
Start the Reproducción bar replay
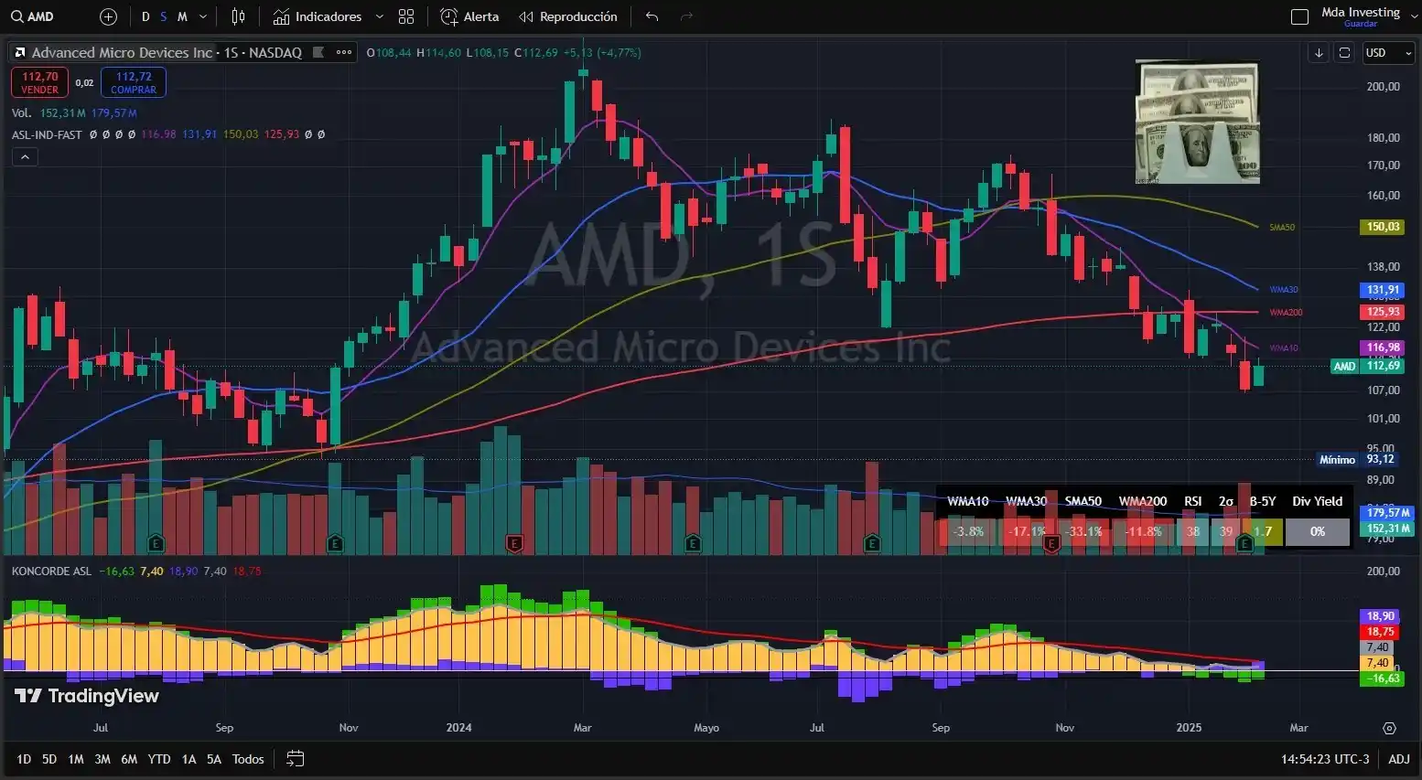568,16
